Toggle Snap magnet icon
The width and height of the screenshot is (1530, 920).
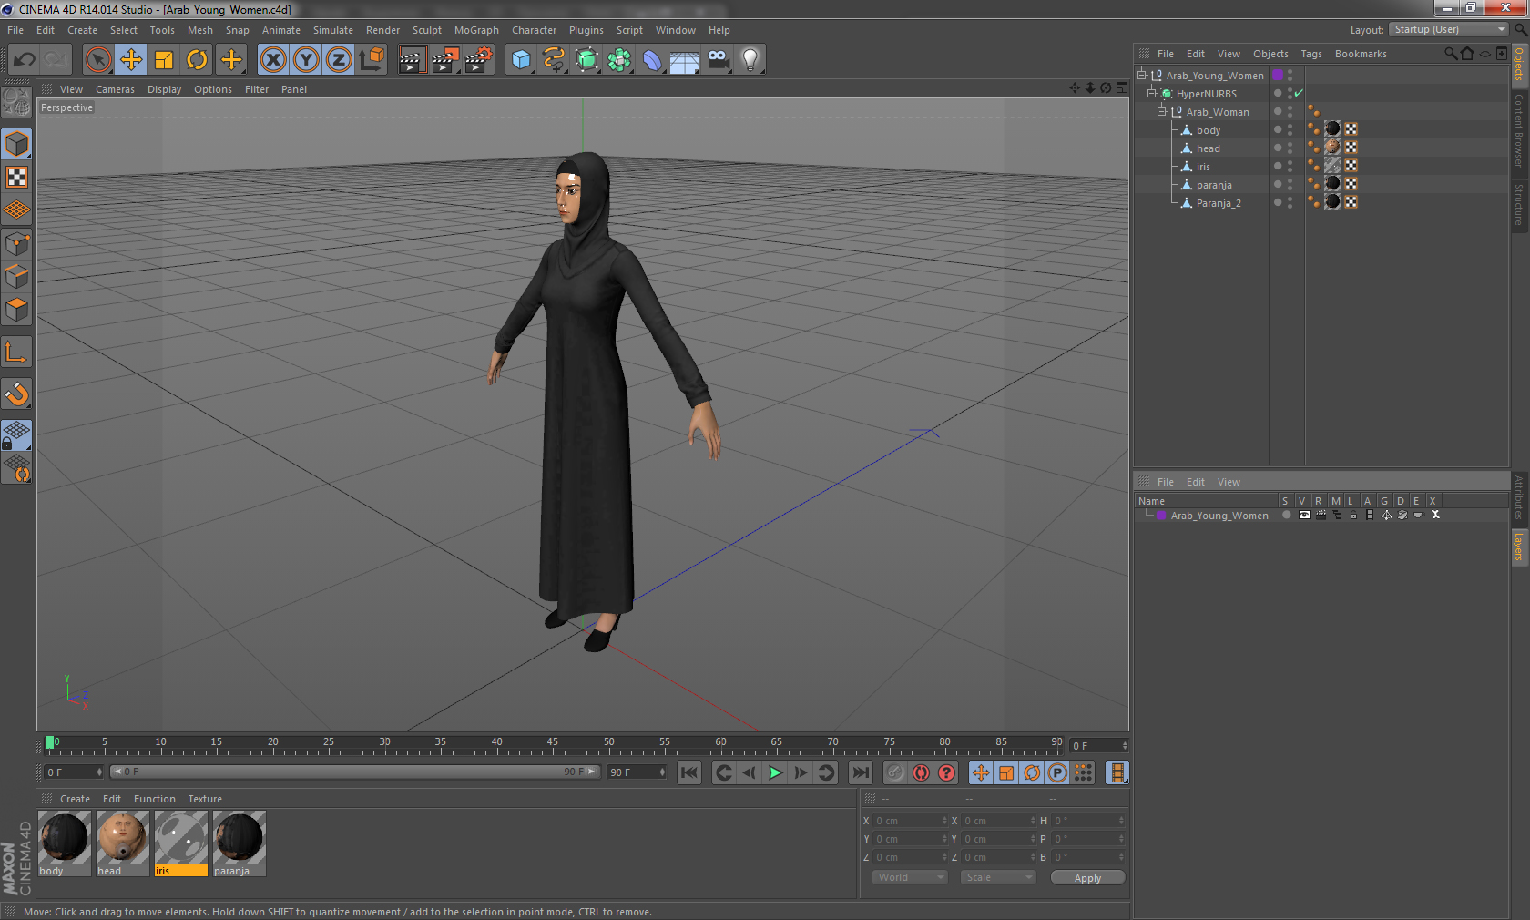[16, 394]
